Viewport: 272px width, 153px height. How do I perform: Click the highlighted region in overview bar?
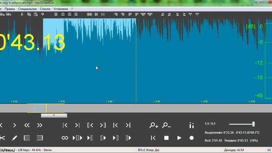[40, 108]
